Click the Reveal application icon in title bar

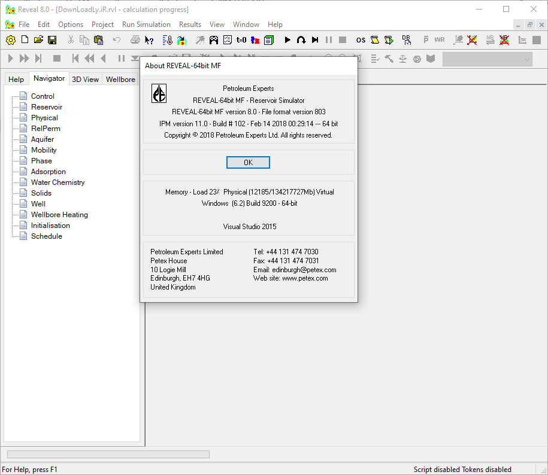click(10, 10)
